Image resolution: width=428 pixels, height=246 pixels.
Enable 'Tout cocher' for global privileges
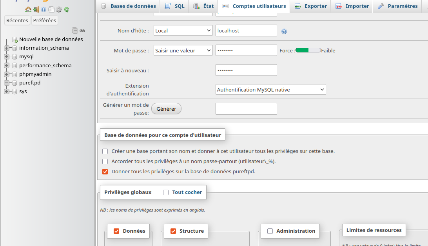[x=166, y=192]
